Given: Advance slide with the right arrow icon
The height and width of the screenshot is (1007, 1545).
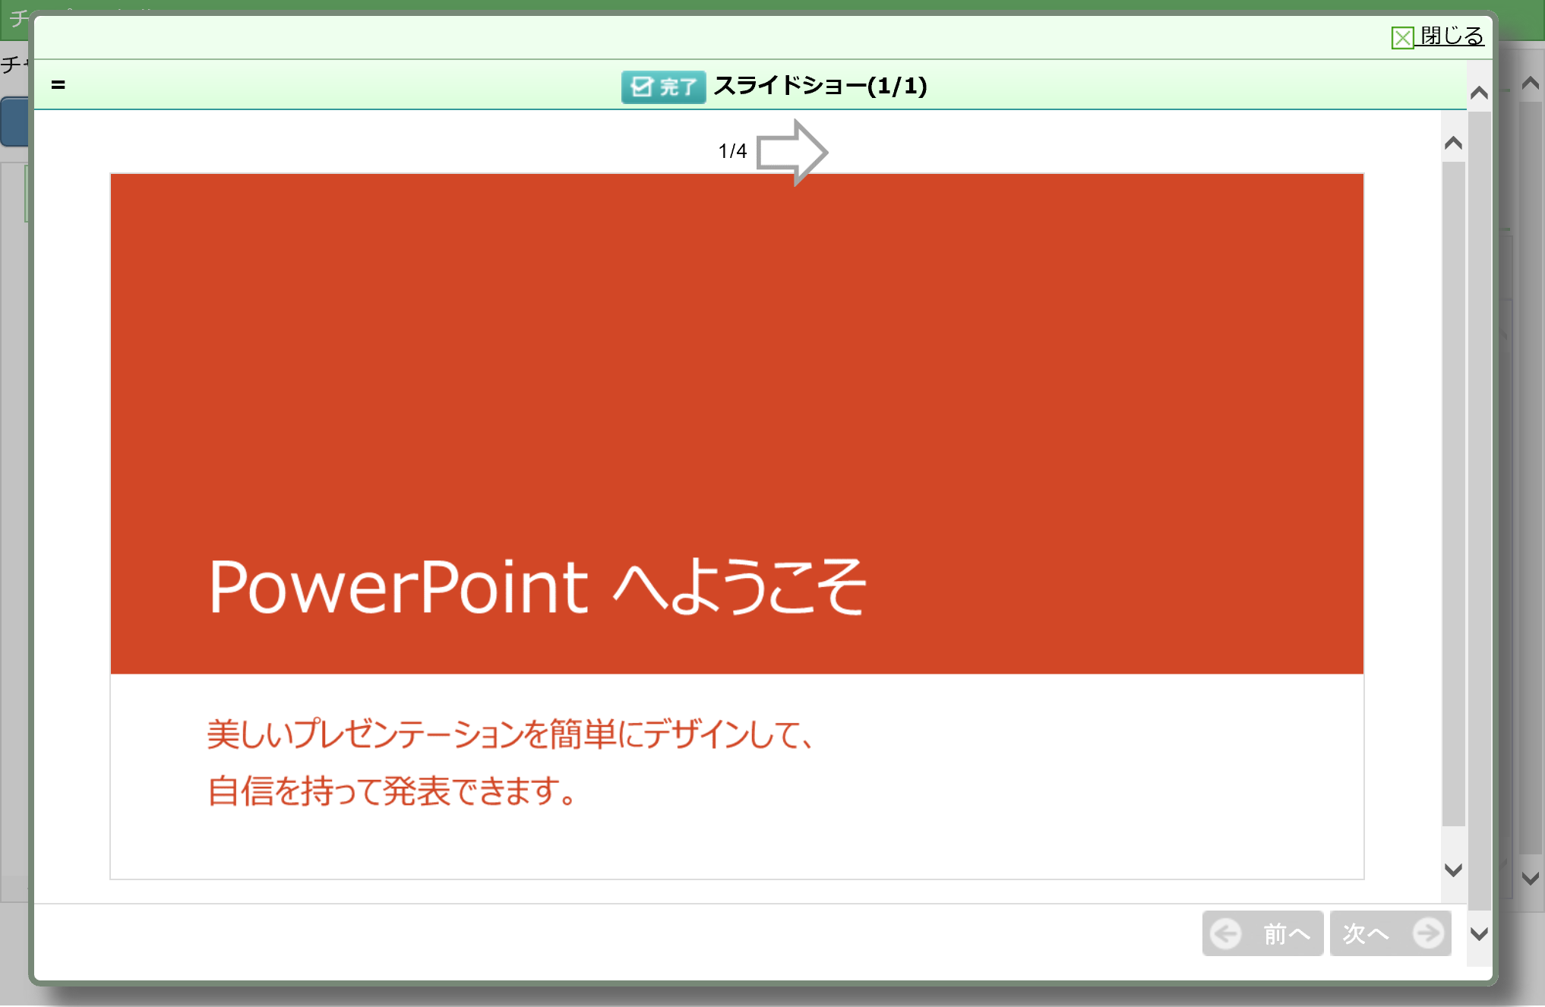Looking at the screenshot, I should (792, 152).
